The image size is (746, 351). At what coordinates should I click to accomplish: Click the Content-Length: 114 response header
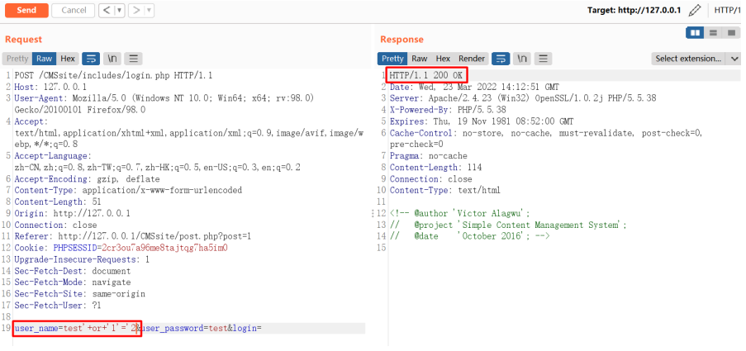click(x=435, y=168)
